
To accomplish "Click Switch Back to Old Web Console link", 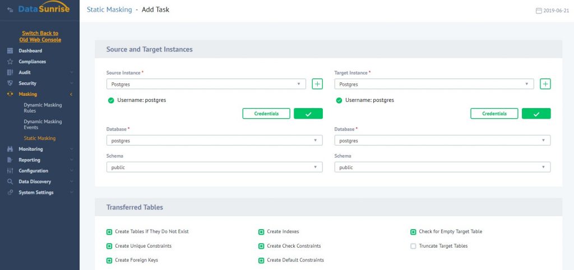I will 40,36.
